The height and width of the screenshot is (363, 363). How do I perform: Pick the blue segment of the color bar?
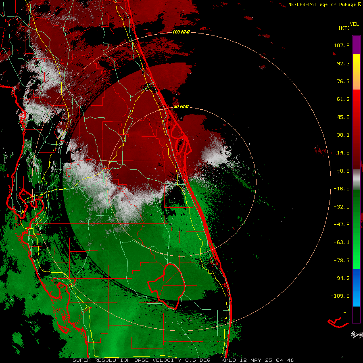tap(356, 288)
